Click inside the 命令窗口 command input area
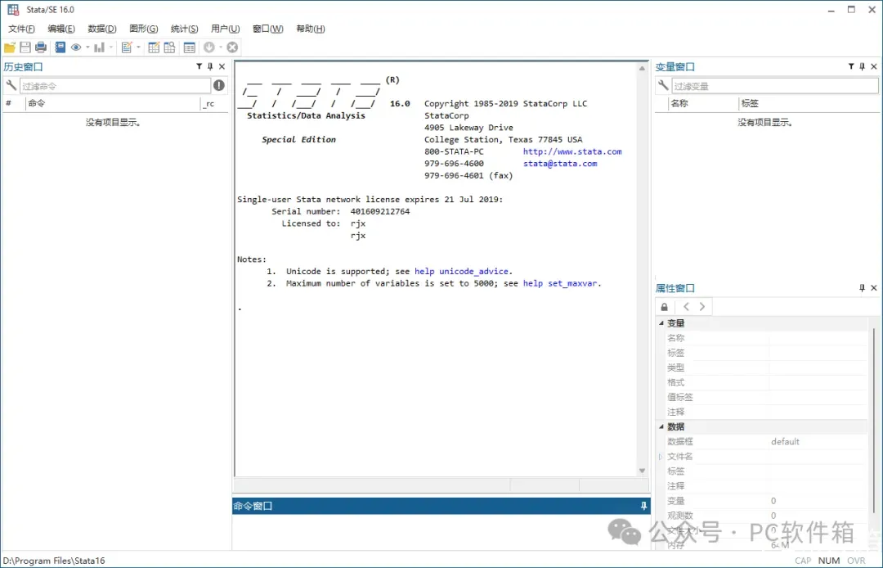The width and height of the screenshot is (883, 568). pyautogui.click(x=441, y=531)
